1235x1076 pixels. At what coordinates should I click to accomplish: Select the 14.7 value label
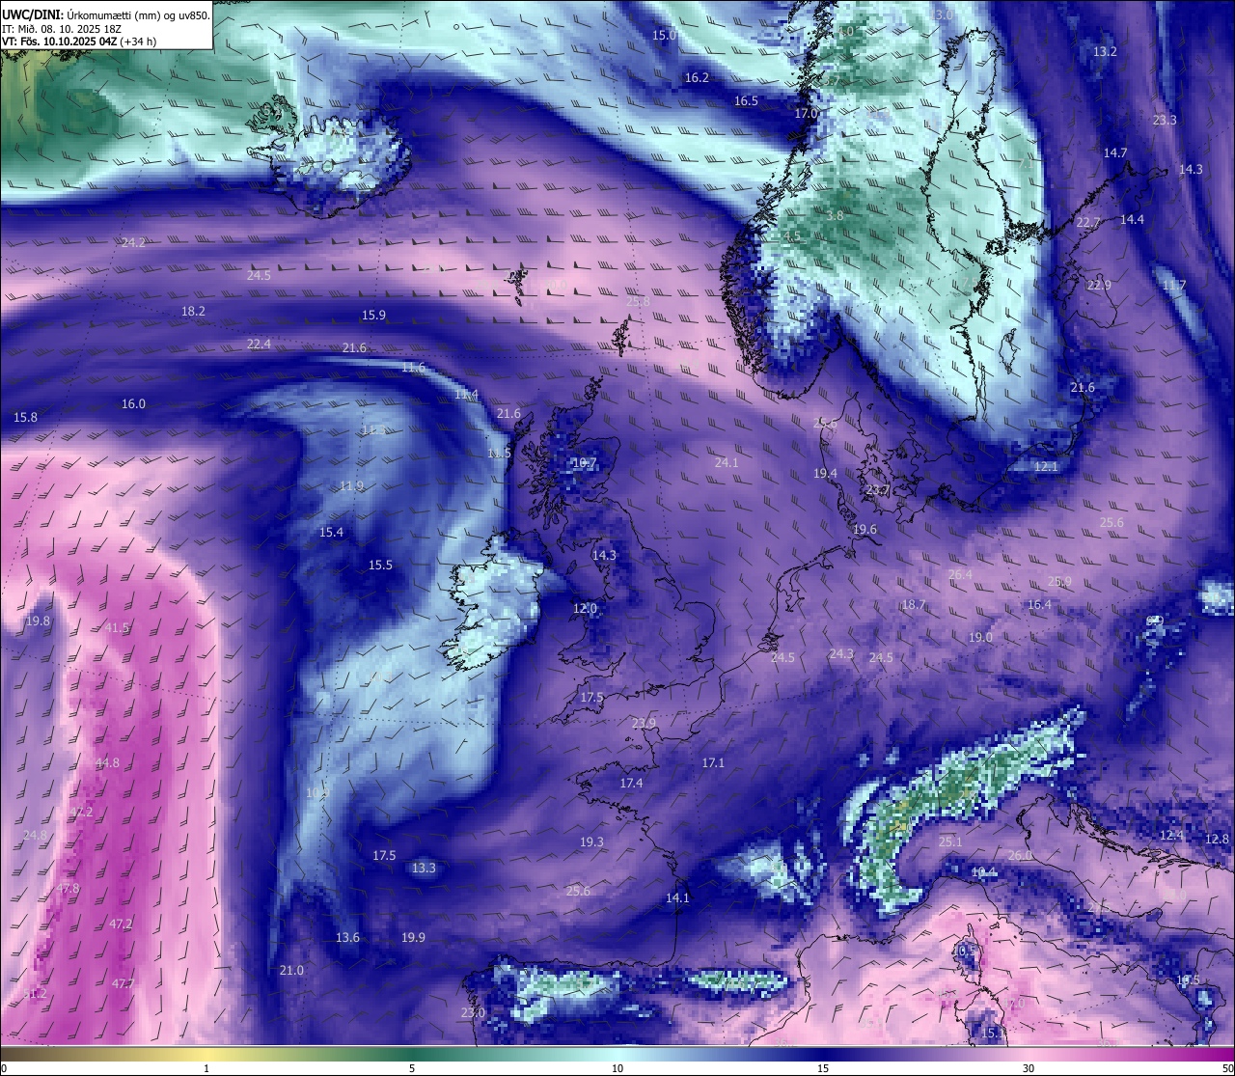tap(1115, 152)
